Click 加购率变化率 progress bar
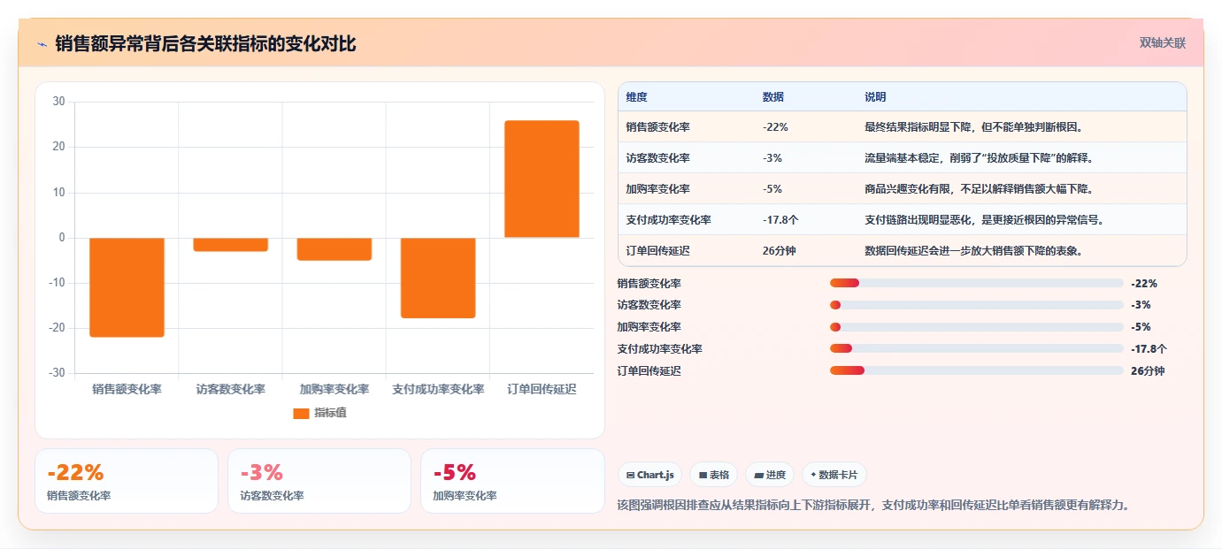1222x549 pixels. [x=976, y=327]
